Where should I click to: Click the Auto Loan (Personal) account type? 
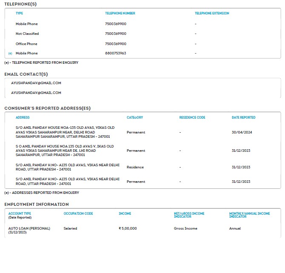coord(29,228)
